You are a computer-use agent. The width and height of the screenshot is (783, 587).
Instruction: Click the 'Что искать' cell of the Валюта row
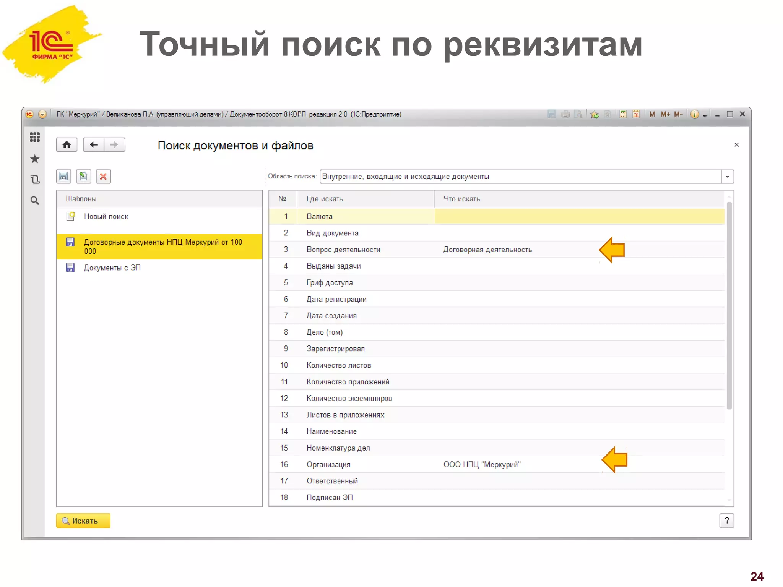(x=580, y=216)
